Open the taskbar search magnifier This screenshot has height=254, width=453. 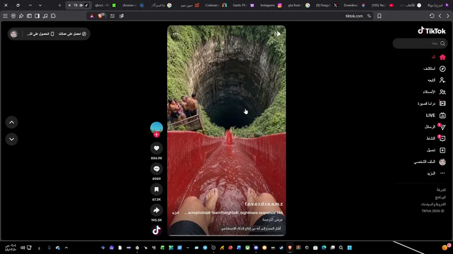pos(341,248)
